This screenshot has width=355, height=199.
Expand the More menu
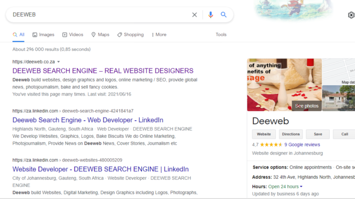(159, 34)
